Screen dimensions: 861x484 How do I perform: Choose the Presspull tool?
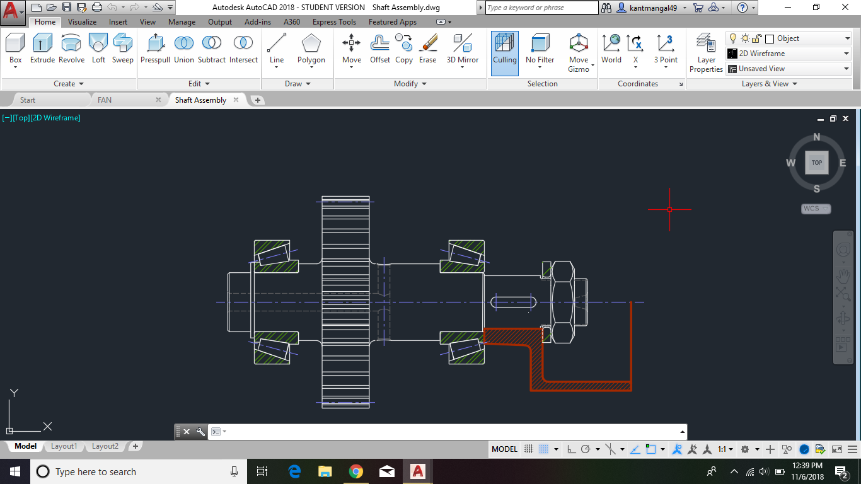point(155,49)
